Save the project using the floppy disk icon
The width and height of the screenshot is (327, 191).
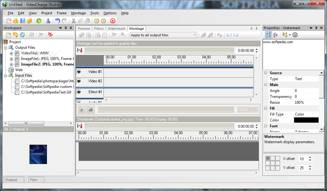(22, 21)
